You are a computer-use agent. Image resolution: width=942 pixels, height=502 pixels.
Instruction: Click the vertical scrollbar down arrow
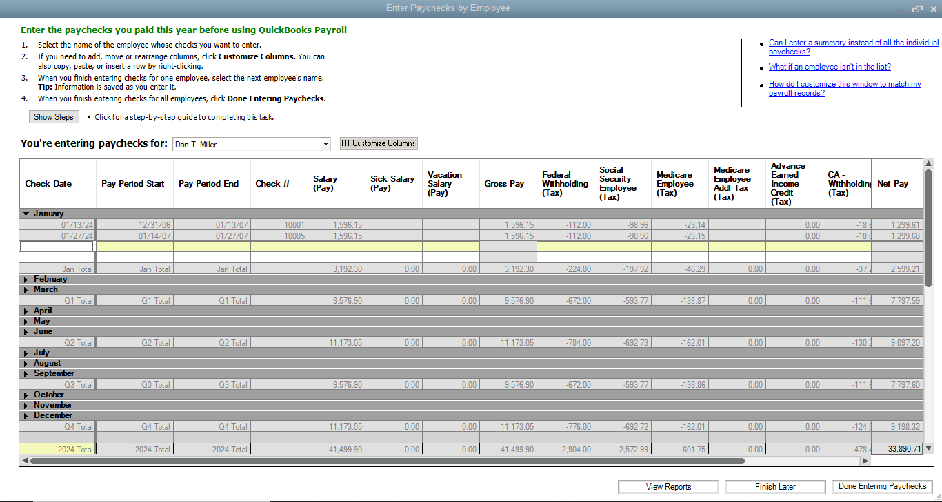[x=928, y=448]
